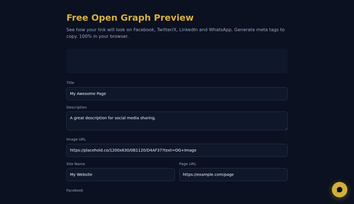
Task: Click the 'Site Name' field label
Action: (76, 164)
